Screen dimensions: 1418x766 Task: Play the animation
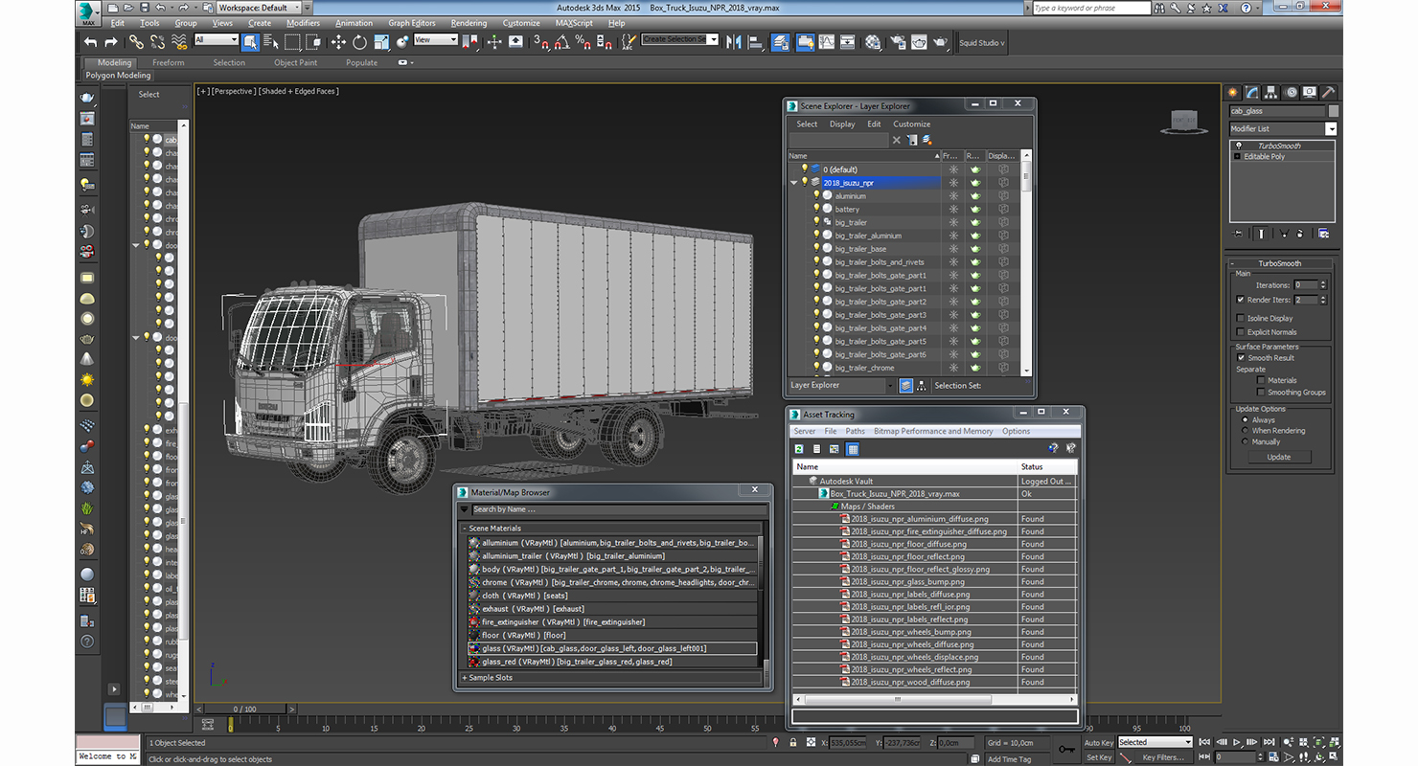[1237, 742]
